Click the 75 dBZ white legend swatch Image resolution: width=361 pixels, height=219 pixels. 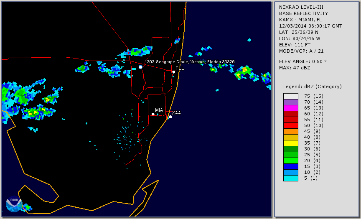(291, 96)
